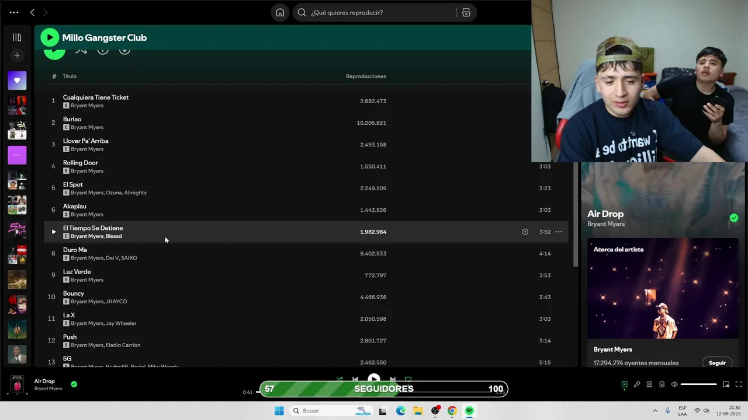Open Liked Songs heart playlist

[17, 80]
